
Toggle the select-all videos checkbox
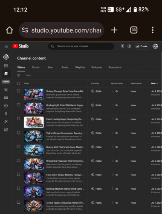pos(18,83)
